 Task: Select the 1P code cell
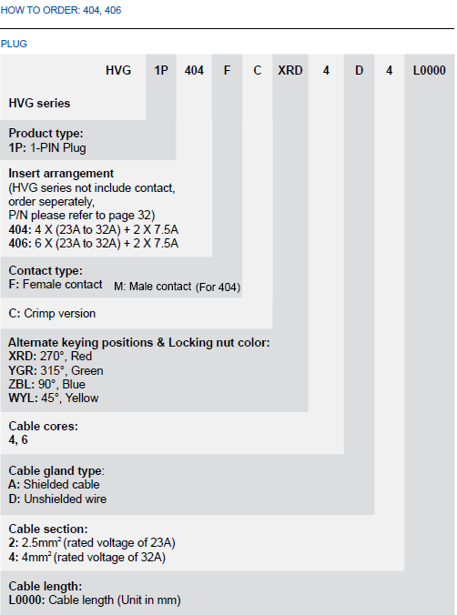(161, 70)
